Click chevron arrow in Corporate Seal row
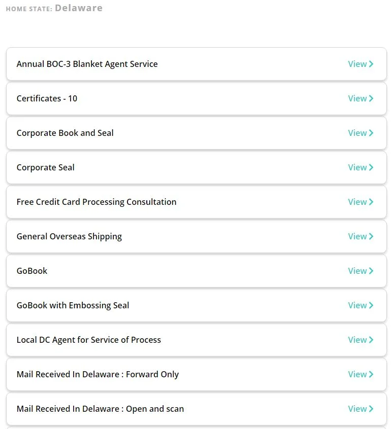The width and height of the screenshot is (391, 429). tap(372, 167)
